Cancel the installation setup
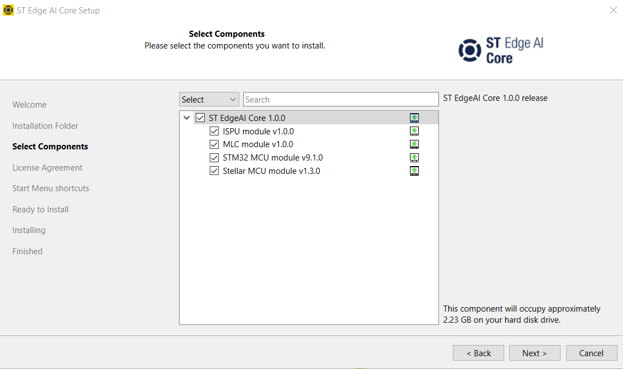The image size is (623, 369). [591, 353]
